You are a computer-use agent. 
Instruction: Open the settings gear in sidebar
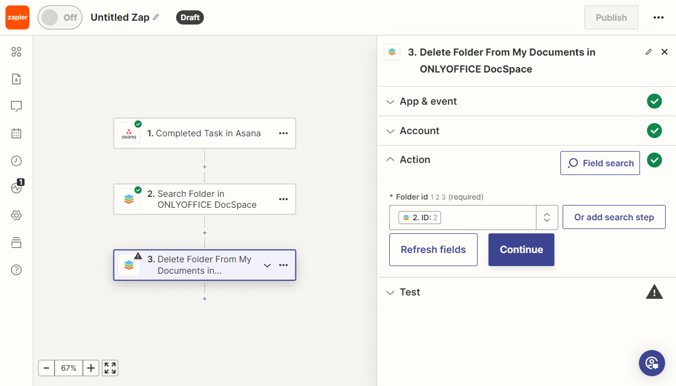(16, 215)
